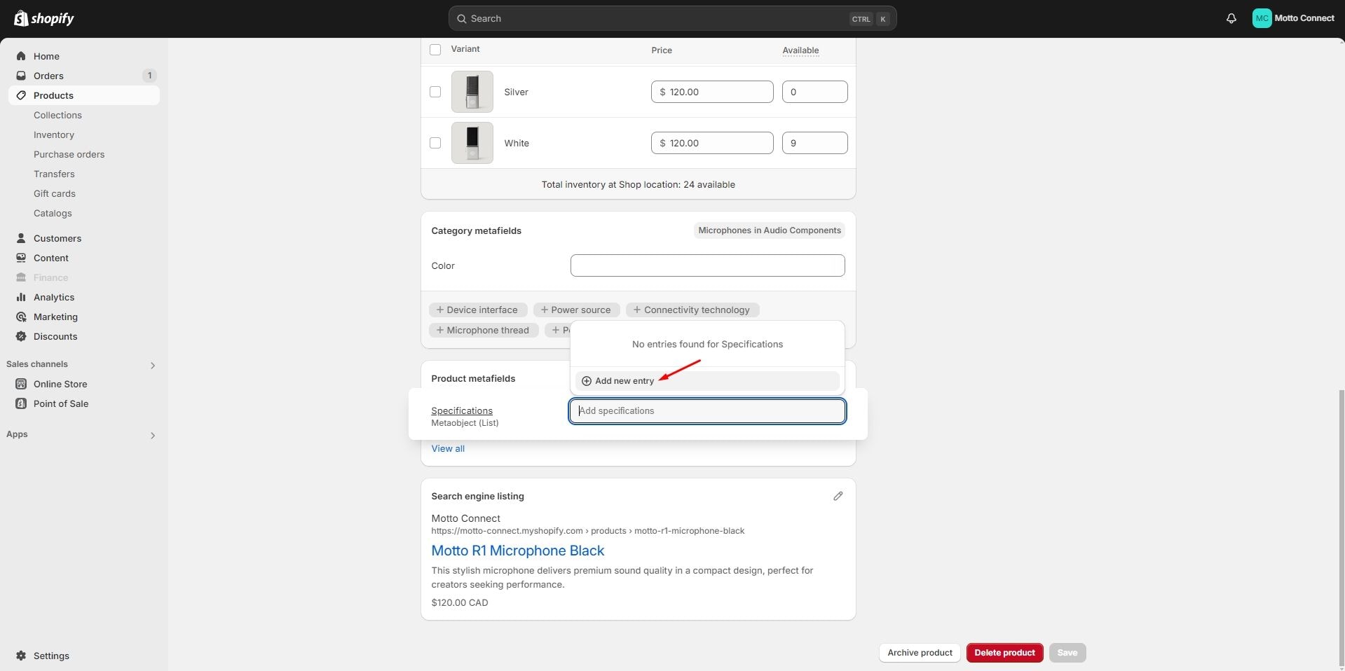Edit search engine listing pencil icon
Image resolution: width=1345 pixels, height=671 pixels.
[838, 496]
